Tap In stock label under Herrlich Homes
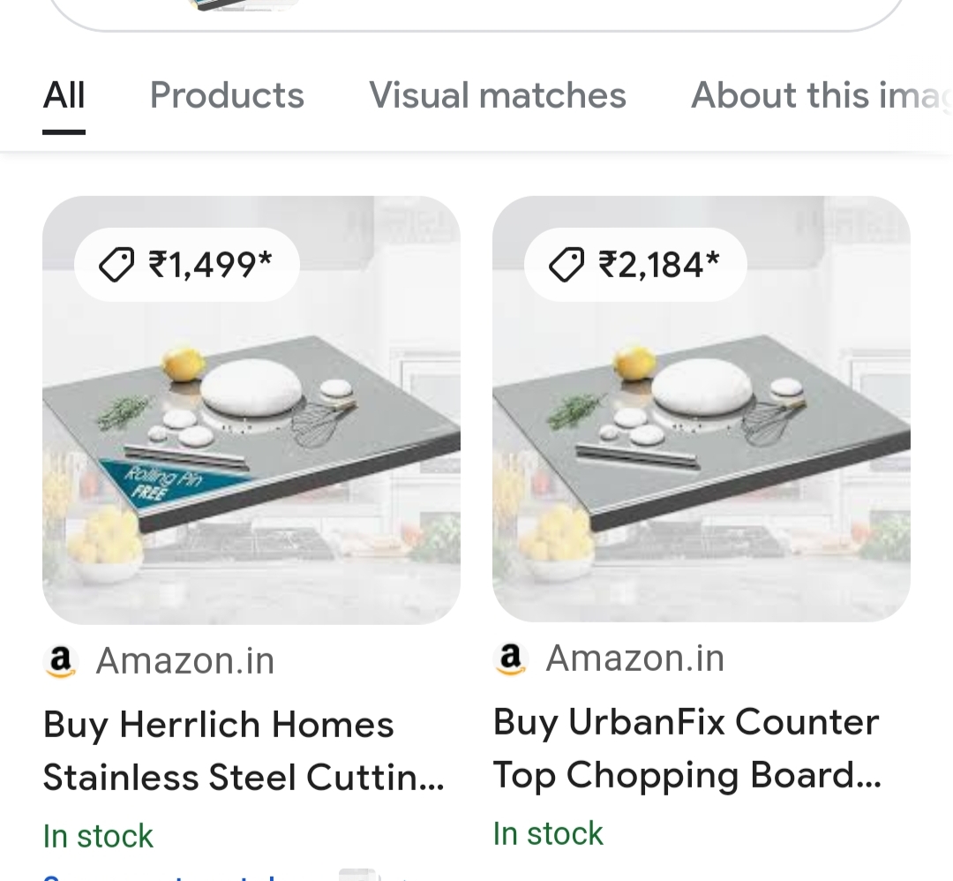Viewport: 953px width, 881px height. pos(98,836)
